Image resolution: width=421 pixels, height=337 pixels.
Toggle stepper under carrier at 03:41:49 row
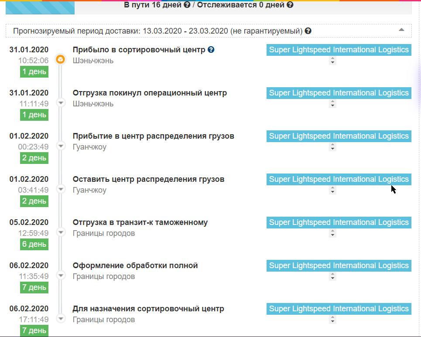click(x=333, y=190)
